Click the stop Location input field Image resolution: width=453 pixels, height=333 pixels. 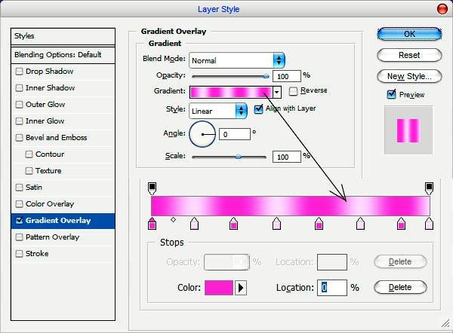(331, 287)
